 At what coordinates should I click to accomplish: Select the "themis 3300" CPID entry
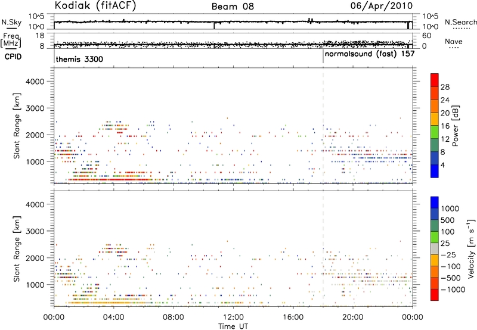pyautogui.click(x=79, y=59)
